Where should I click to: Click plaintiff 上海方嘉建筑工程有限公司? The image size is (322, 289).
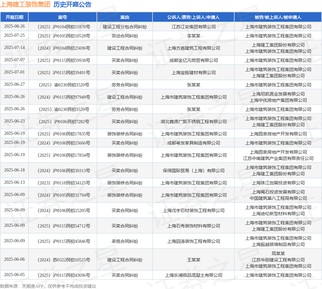click(x=193, y=48)
